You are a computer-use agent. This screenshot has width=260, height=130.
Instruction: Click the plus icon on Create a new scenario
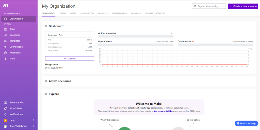click(x=231, y=6)
